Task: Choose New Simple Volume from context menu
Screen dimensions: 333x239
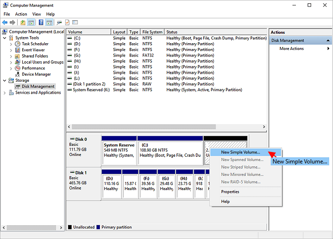Action: coord(241,153)
